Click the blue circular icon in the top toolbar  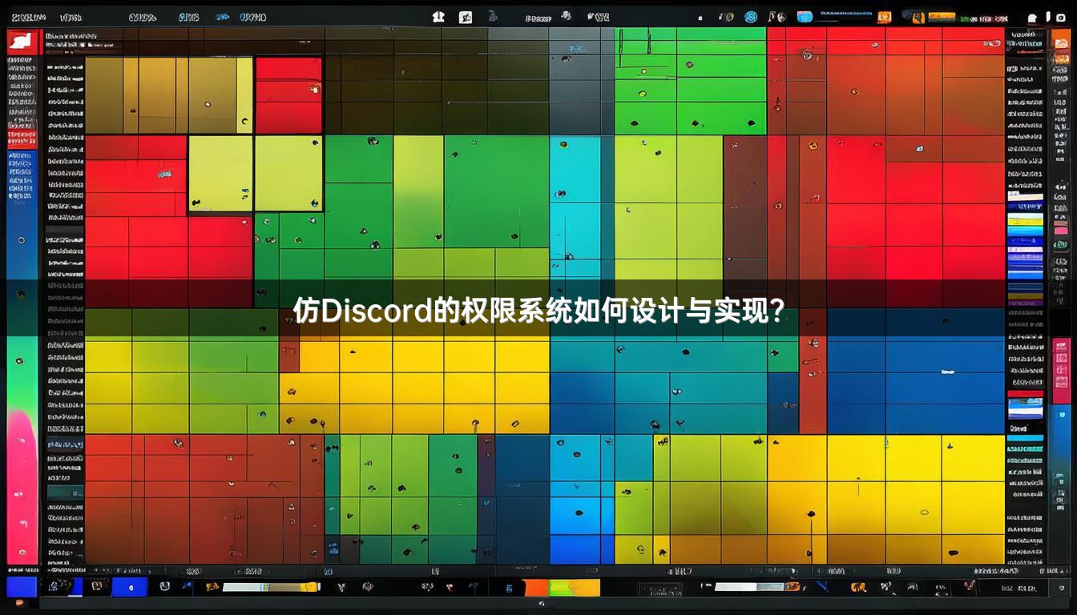coord(751,17)
